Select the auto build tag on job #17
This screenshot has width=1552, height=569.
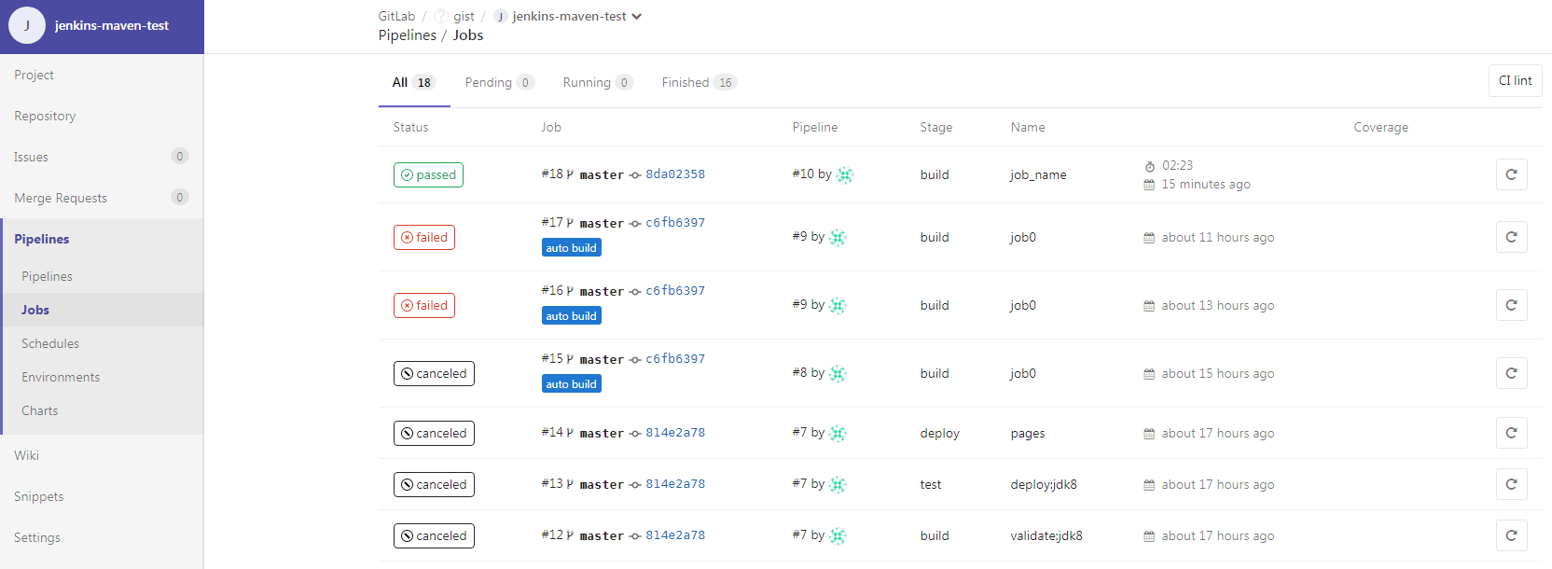(x=571, y=248)
